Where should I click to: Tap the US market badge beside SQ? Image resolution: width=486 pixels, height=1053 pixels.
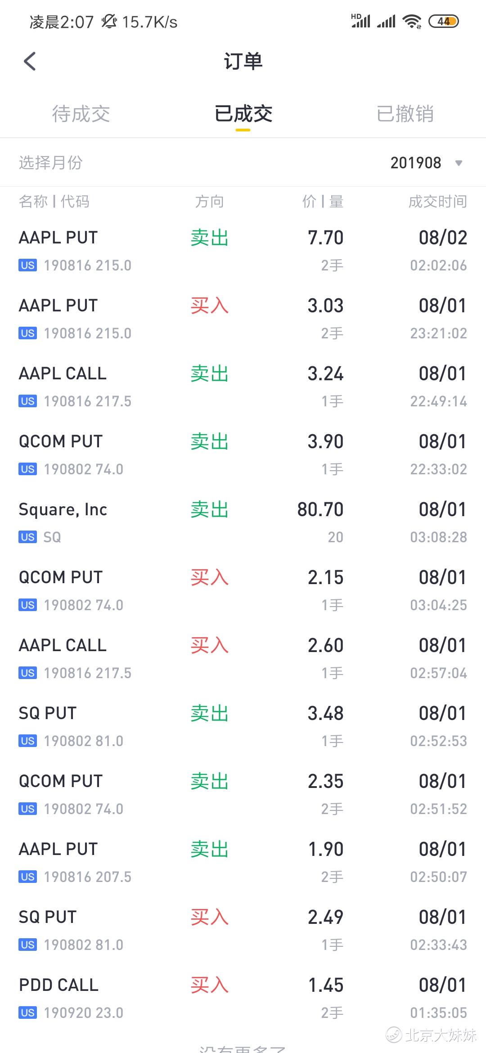click(27, 537)
